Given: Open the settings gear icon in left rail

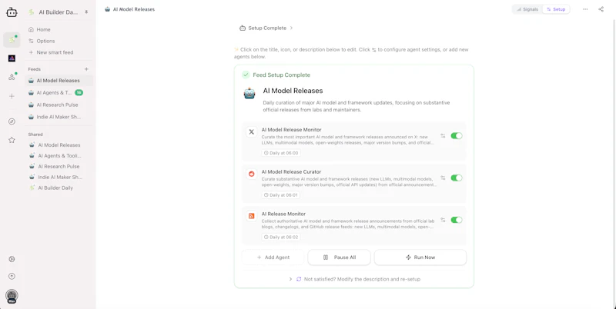Looking at the screenshot, I should [x=12, y=259].
